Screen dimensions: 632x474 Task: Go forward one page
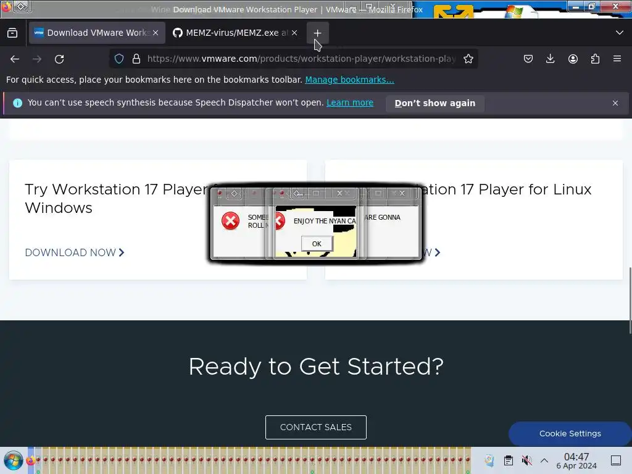click(37, 59)
